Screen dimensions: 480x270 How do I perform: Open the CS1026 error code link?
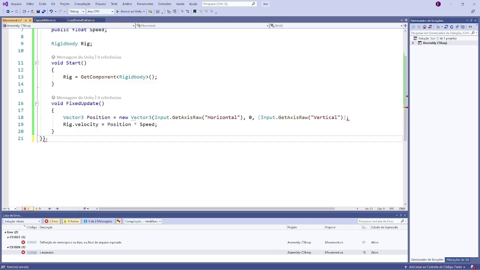tap(32, 253)
